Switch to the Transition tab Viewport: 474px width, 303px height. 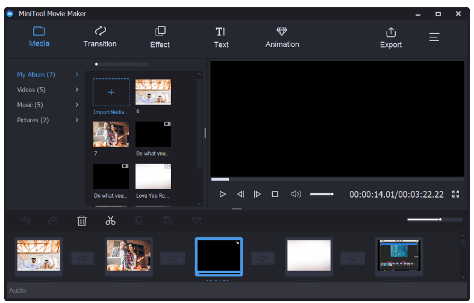tap(100, 37)
